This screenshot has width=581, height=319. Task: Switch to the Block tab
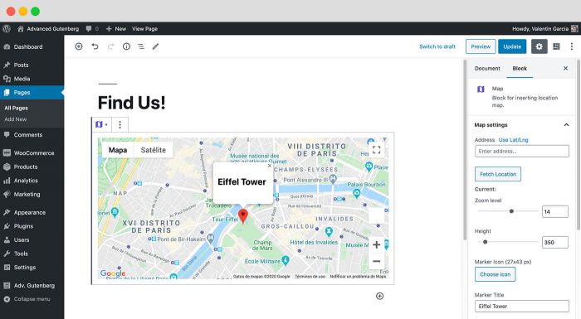click(x=520, y=69)
